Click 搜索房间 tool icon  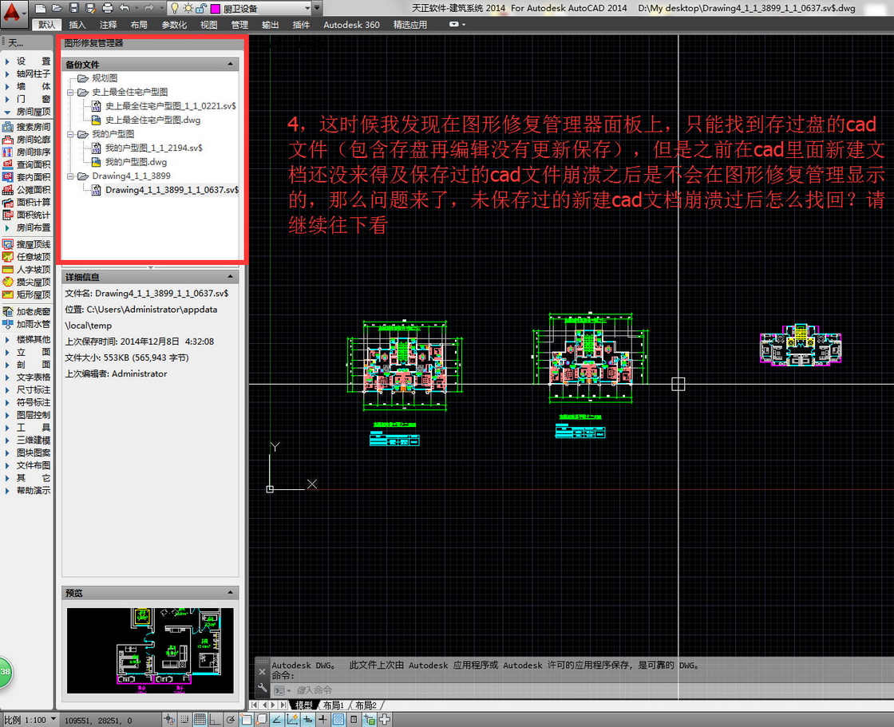8,127
